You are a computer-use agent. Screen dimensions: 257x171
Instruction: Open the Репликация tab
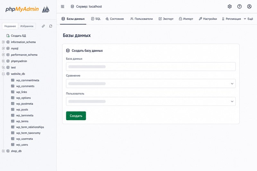click(x=231, y=19)
